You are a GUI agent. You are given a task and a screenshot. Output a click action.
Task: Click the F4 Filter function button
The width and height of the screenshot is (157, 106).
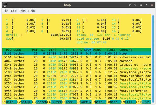click(54, 102)
